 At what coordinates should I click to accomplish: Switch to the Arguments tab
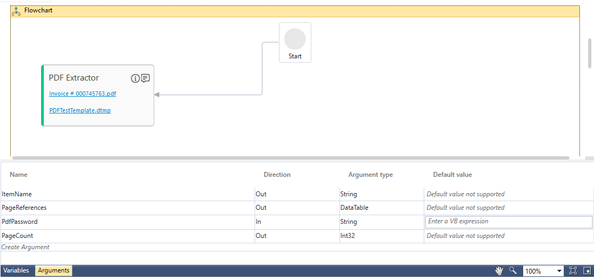coord(54,270)
